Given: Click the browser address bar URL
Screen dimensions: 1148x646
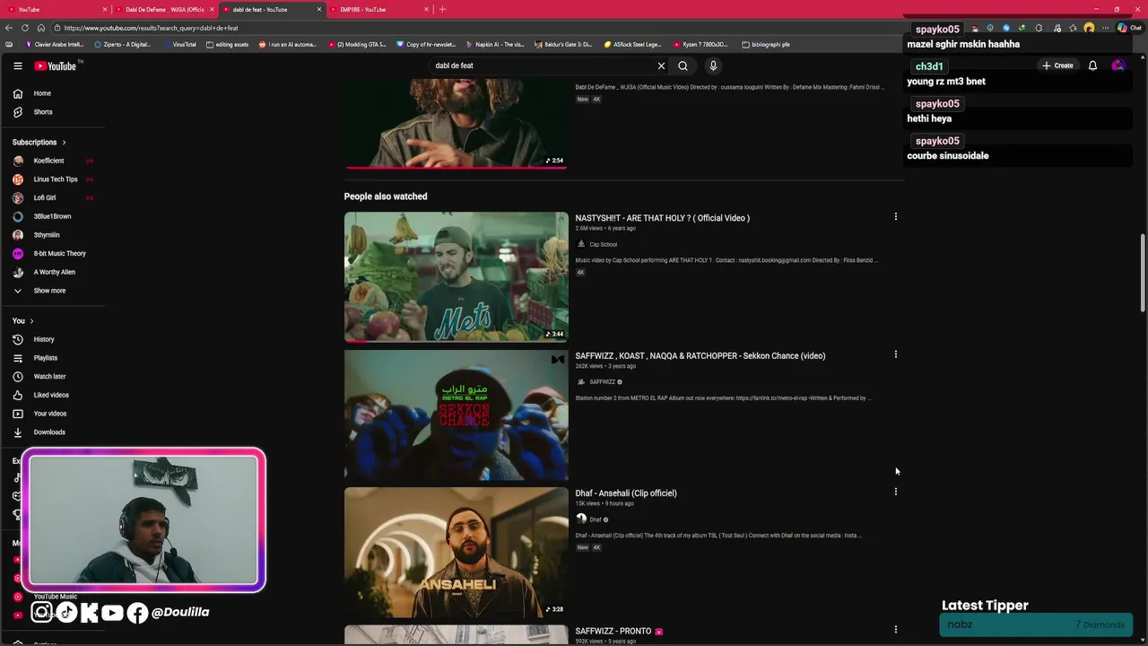Looking at the screenshot, I should coord(151,28).
